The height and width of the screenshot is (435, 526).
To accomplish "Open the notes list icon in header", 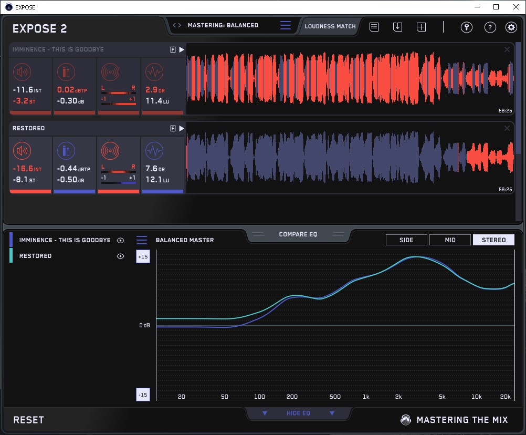I will (374, 27).
